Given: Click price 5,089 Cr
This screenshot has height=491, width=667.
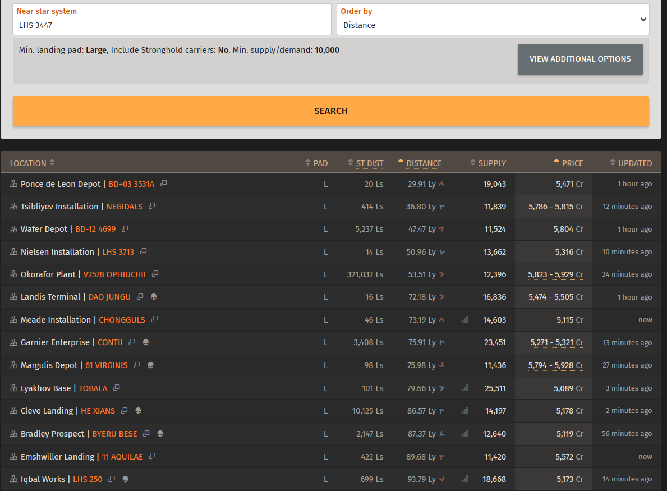Looking at the screenshot, I should 568,388.
